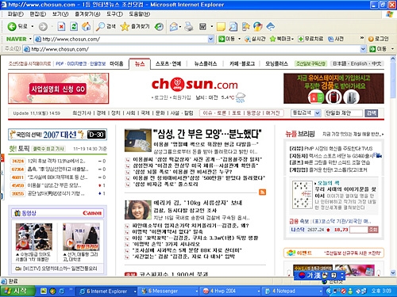Open the 도구(T) menu
Image resolution: width=397 pixels, height=297 pixels.
[x=114, y=14]
